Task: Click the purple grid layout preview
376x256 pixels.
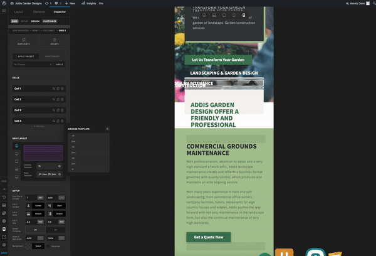Action: point(43,153)
